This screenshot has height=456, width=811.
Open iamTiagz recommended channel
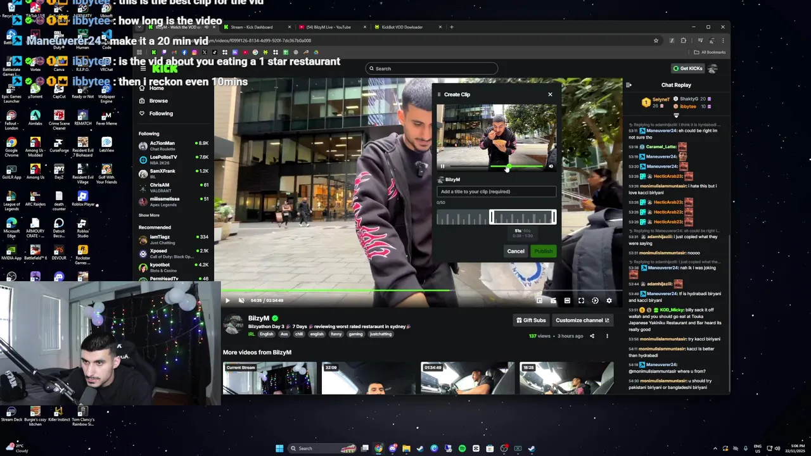tap(174, 239)
